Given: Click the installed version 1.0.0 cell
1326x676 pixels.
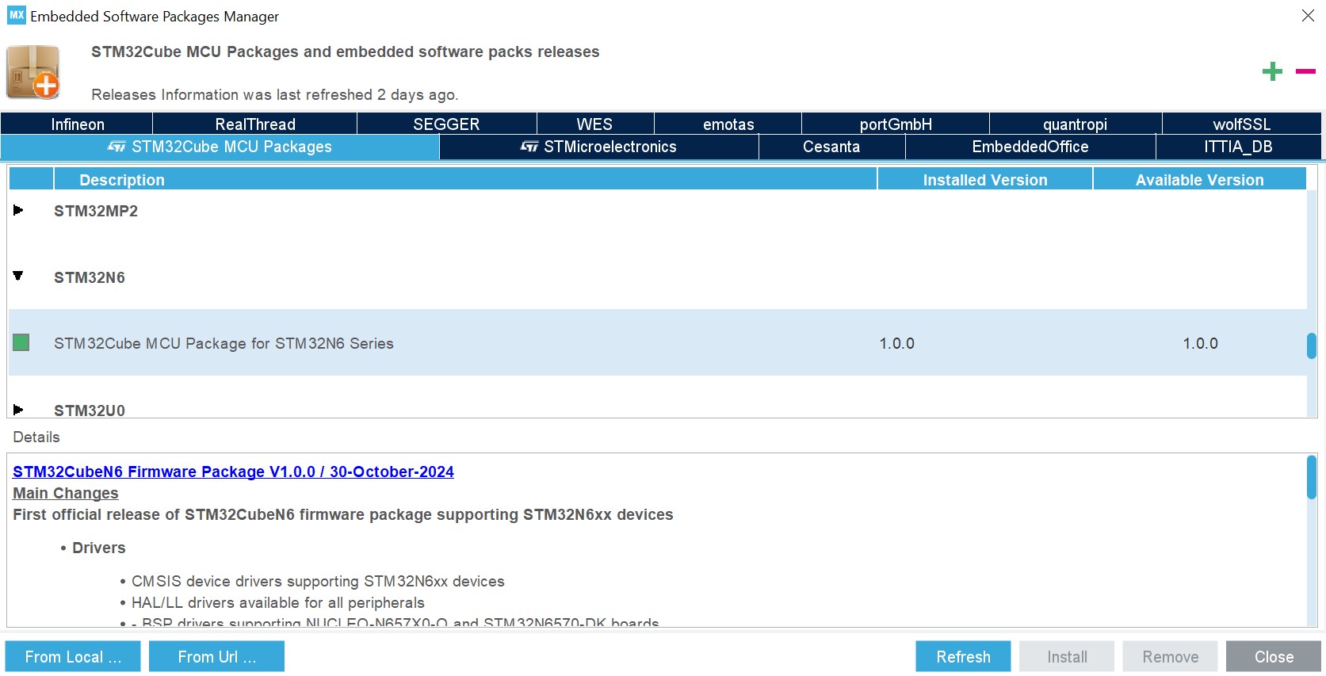Looking at the screenshot, I should point(896,343).
